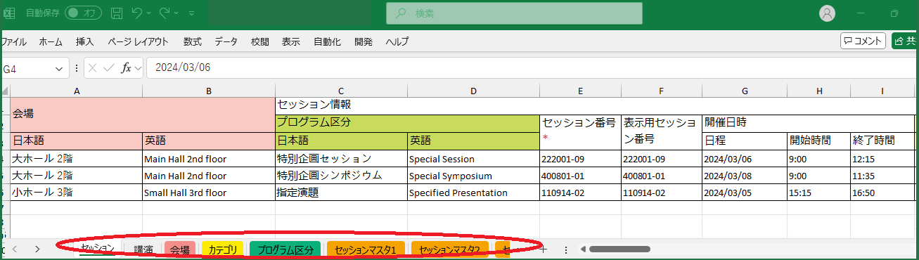This screenshot has width=919, height=260.
Task: Switch to the green プログラム区分 sheet tab
Action: tap(285, 249)
